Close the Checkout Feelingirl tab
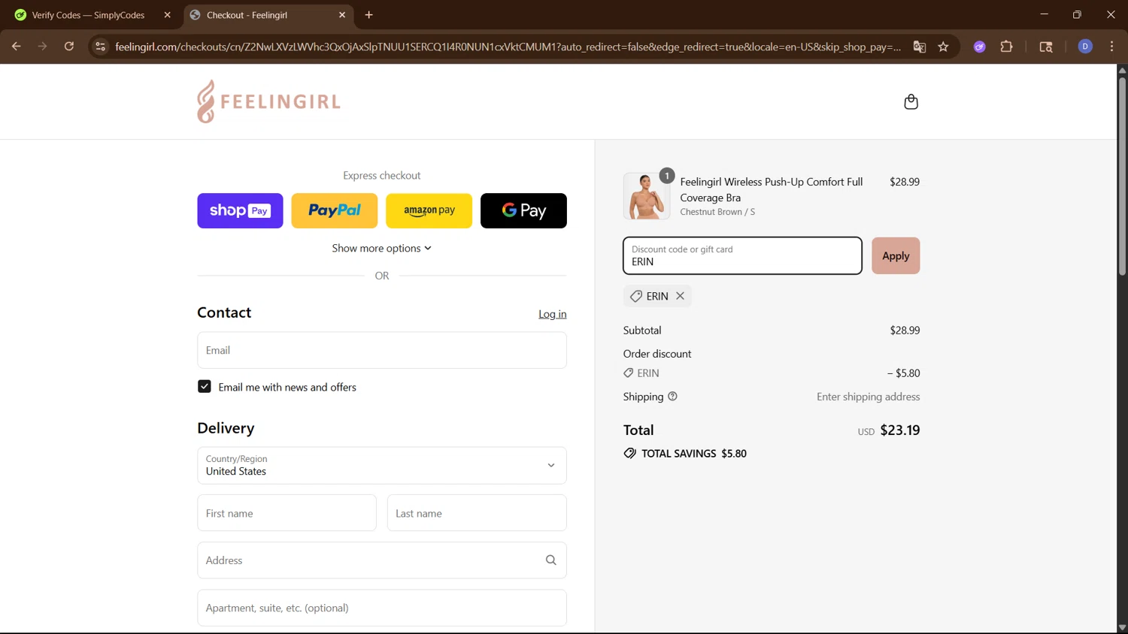Screen dimensions: 1128x634 tap(342, 15)
